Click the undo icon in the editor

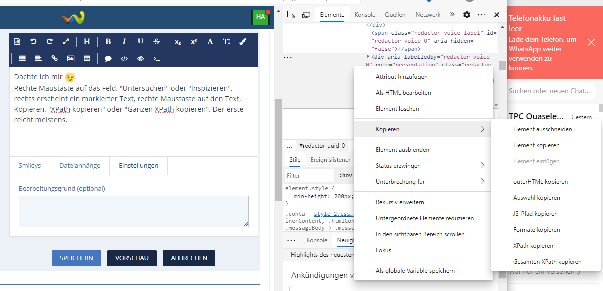coord(33,42)
